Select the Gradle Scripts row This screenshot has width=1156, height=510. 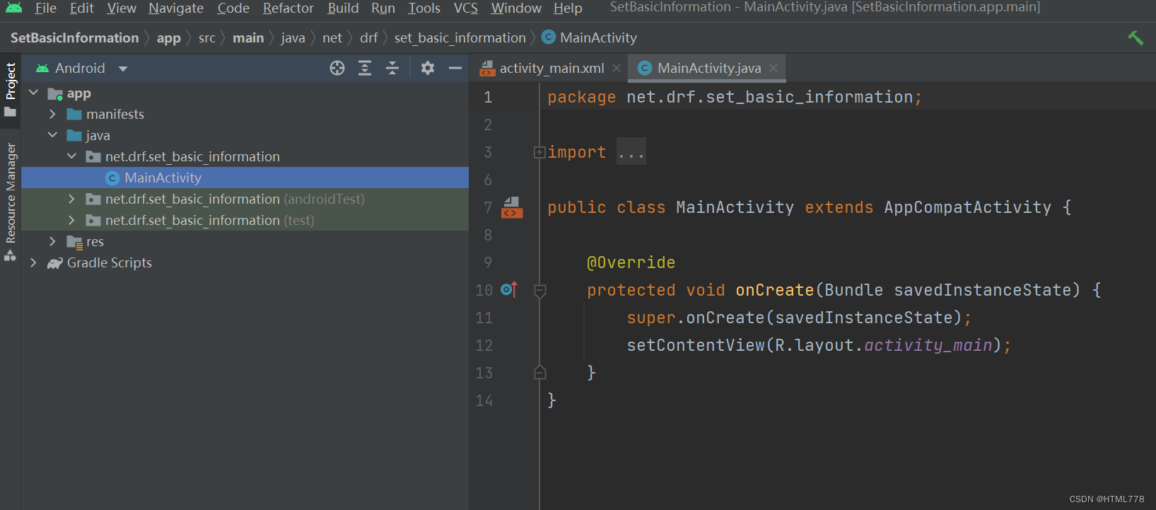click(x=245, y=262)
